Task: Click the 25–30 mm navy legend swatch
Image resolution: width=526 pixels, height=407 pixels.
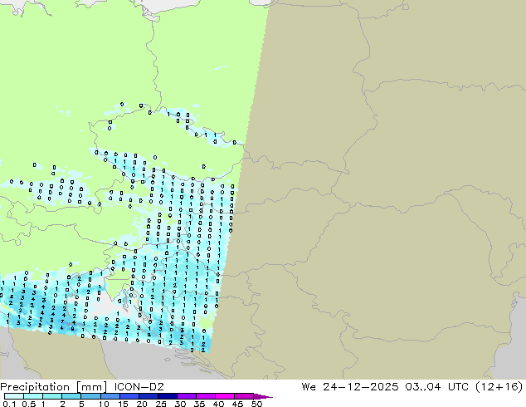Action: [167, 396]
